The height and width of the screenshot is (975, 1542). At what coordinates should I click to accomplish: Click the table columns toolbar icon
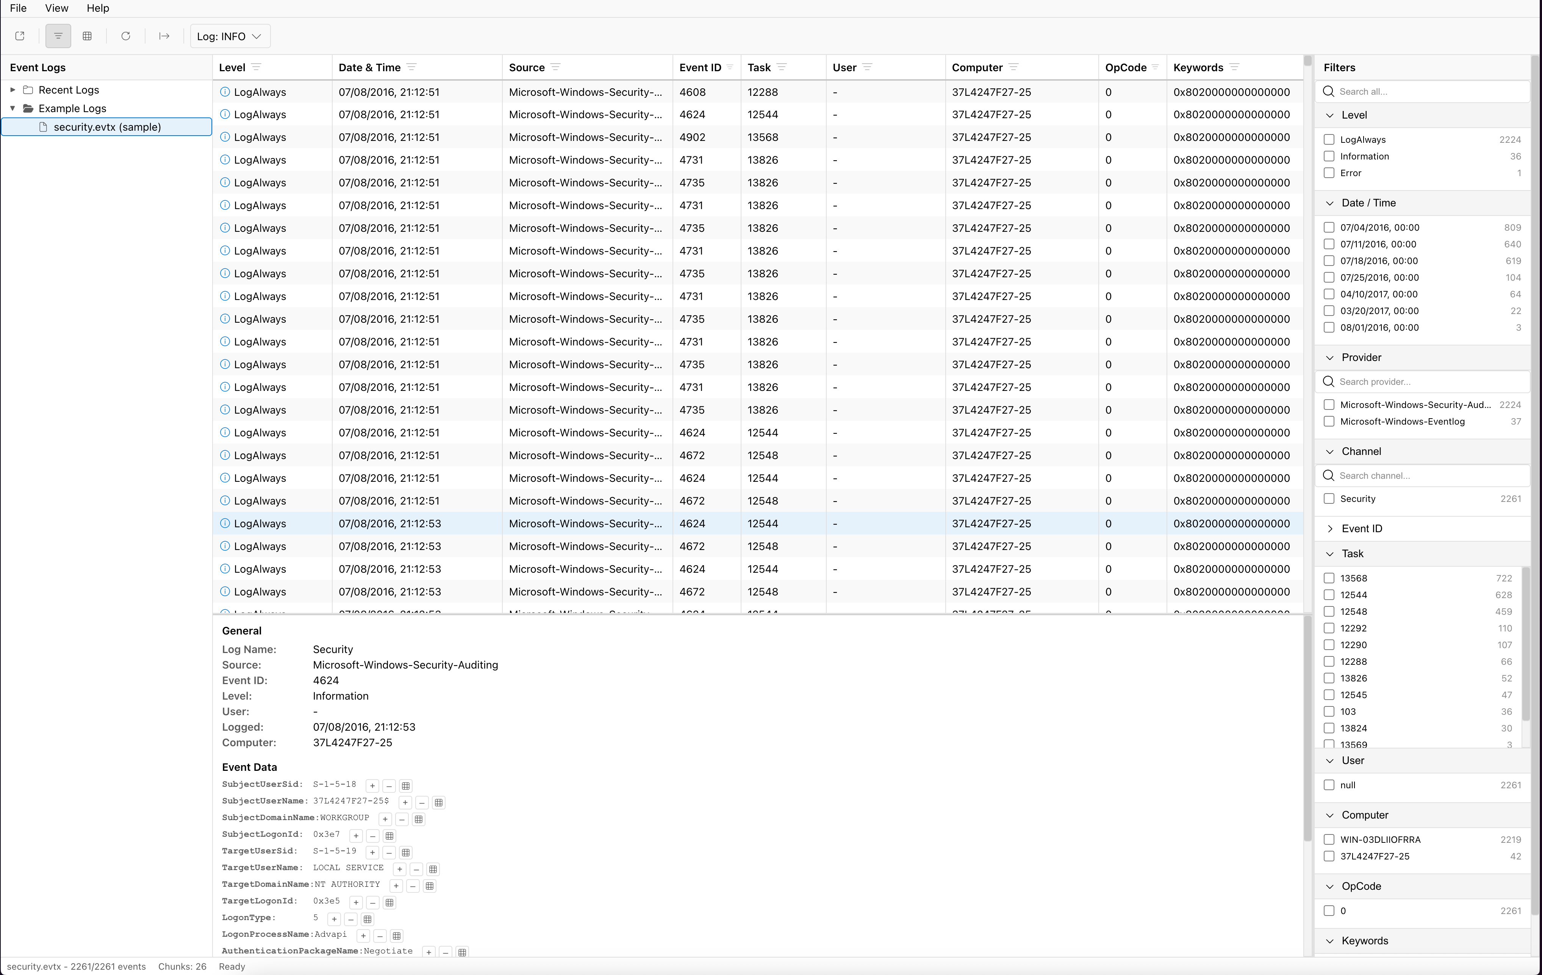pyautogui.click(x=88, y=36)
